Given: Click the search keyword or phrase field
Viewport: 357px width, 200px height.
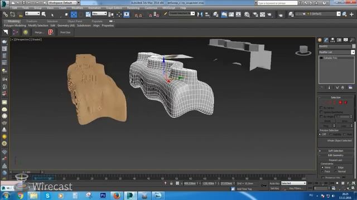Looking at the screenshot, I should click(x=277, y=3).
